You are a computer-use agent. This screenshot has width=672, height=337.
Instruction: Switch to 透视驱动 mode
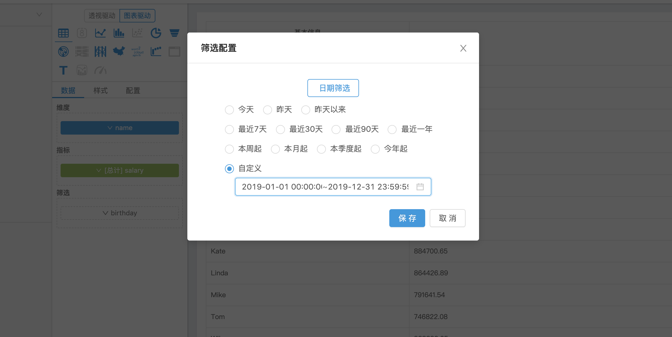pos(102,16)
